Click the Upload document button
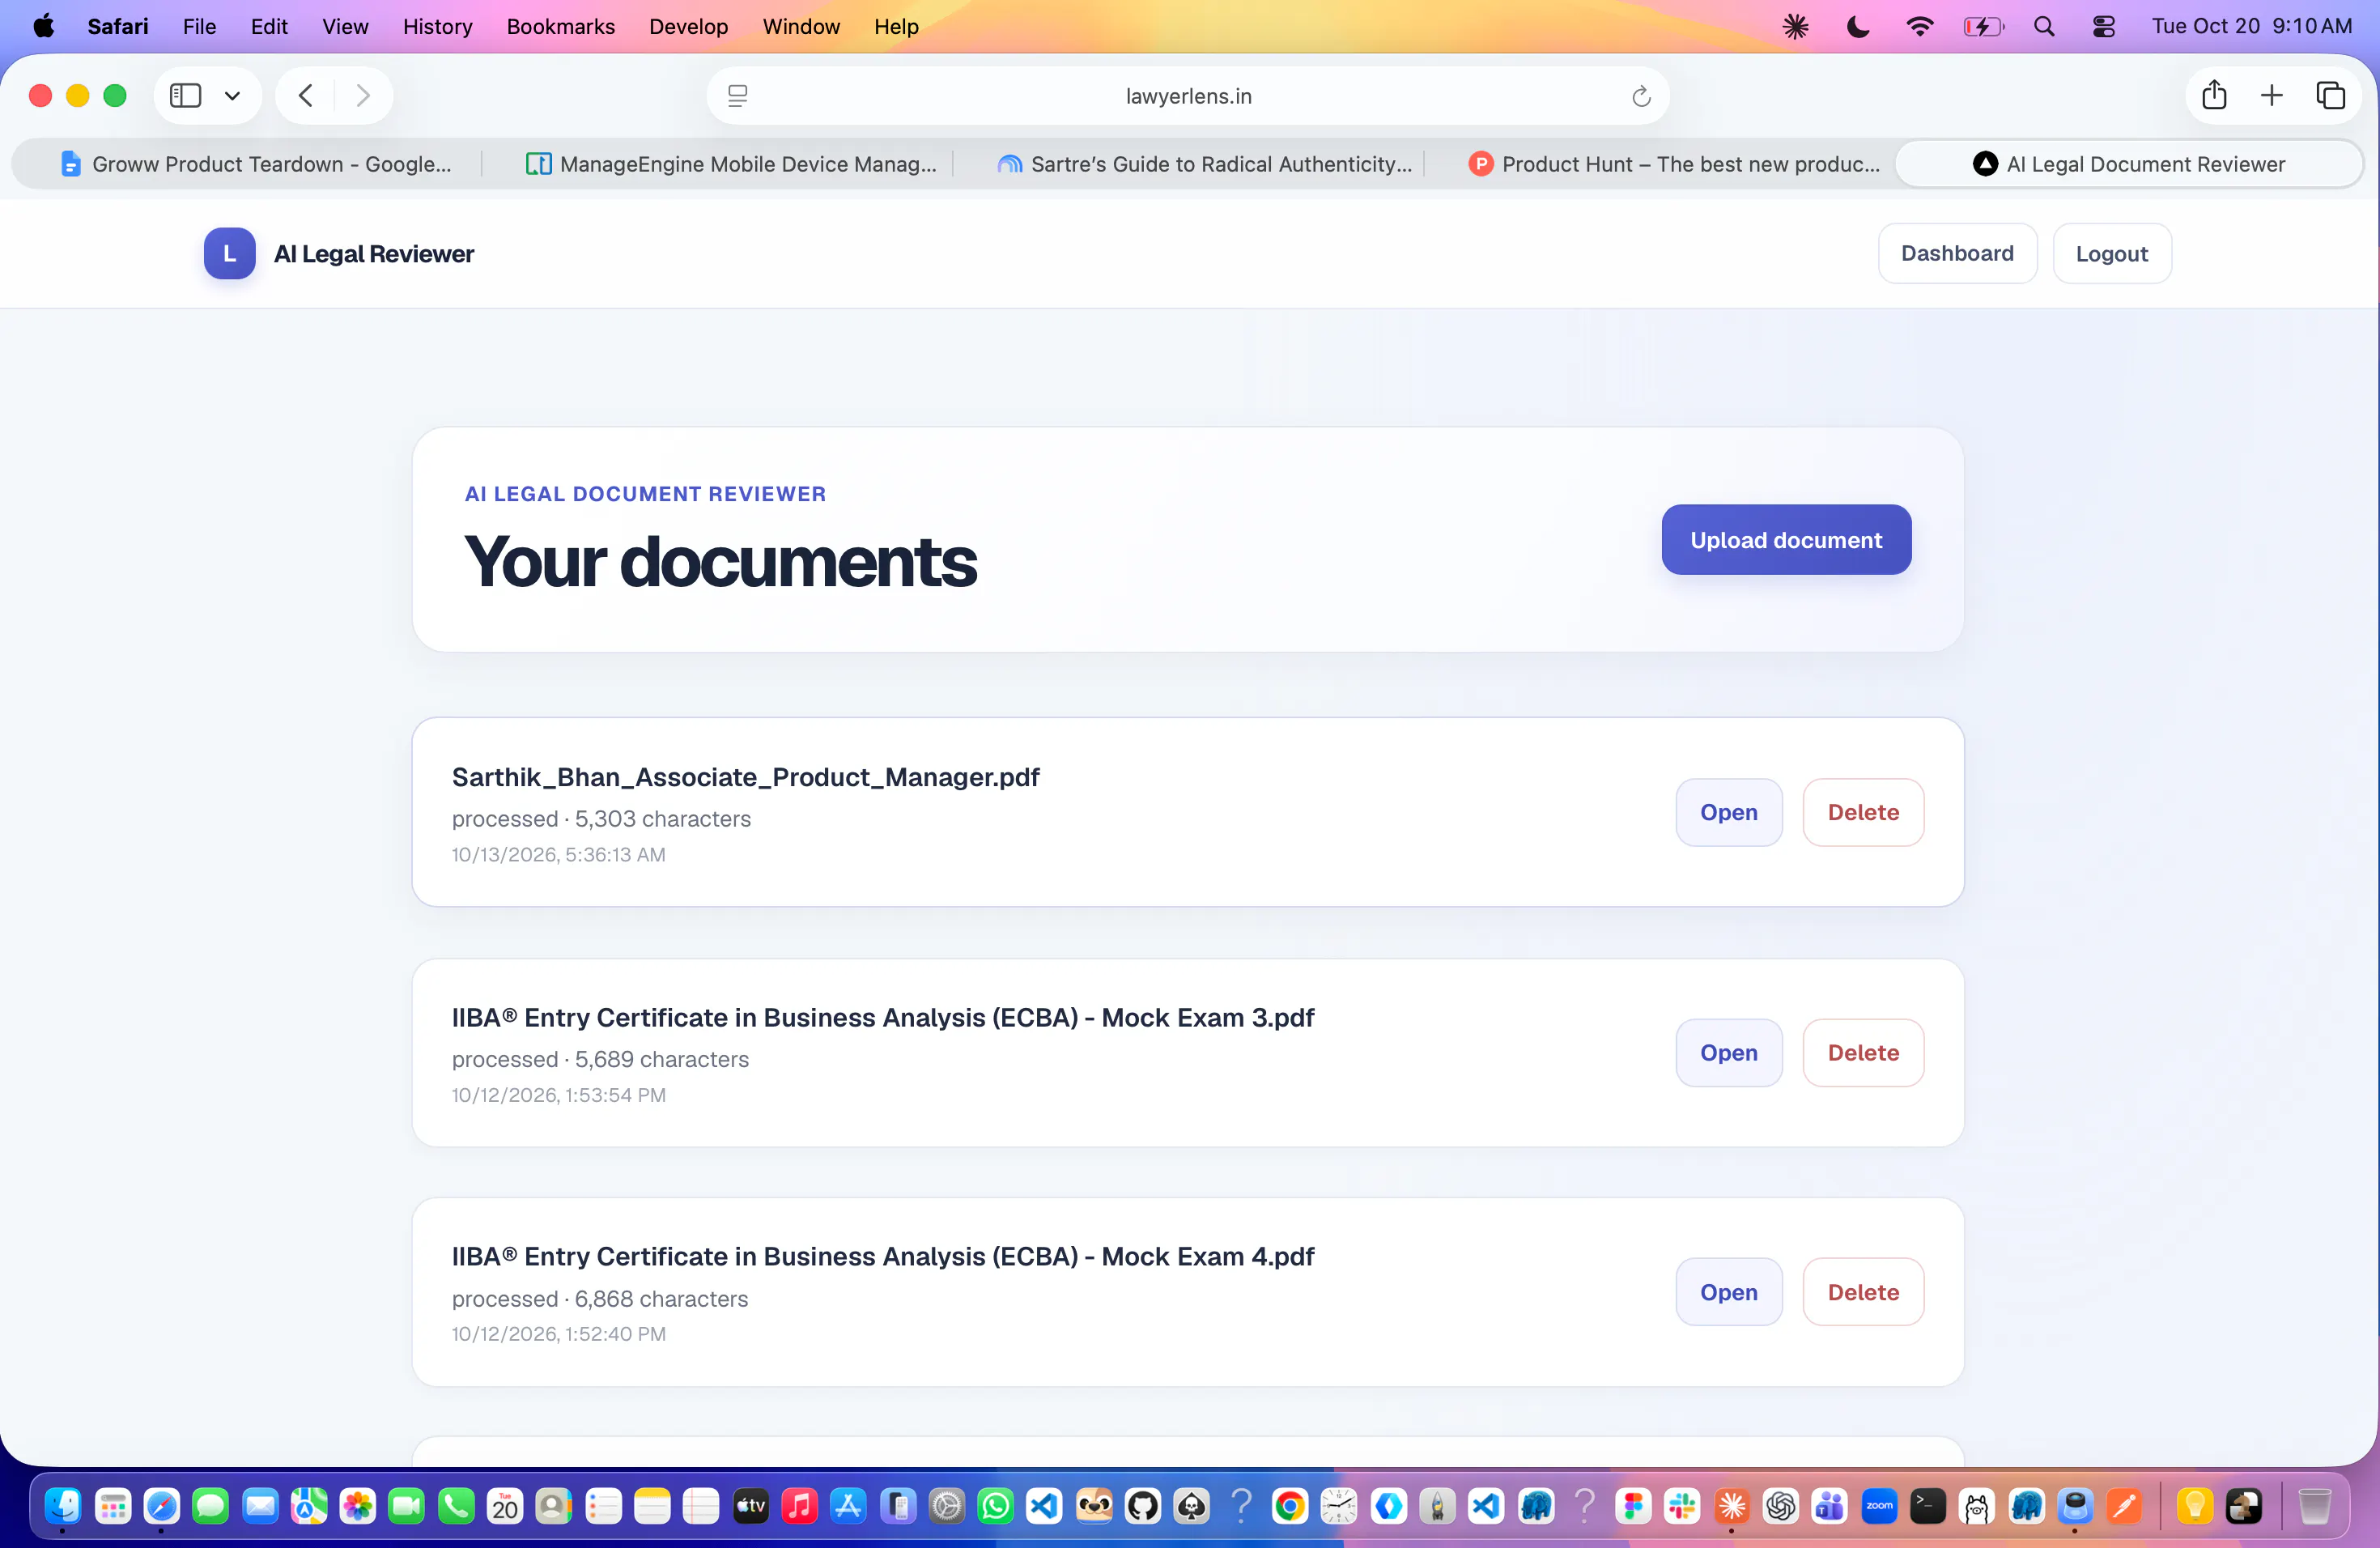The width and height of the screenshot is (2380, 1548). 1786,540
